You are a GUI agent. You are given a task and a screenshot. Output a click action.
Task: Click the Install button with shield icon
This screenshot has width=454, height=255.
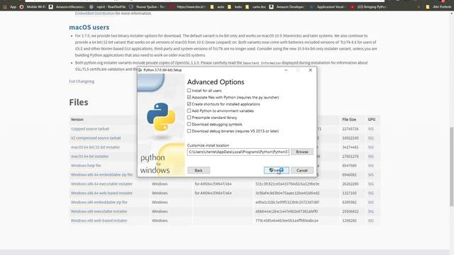click(277, 170)
